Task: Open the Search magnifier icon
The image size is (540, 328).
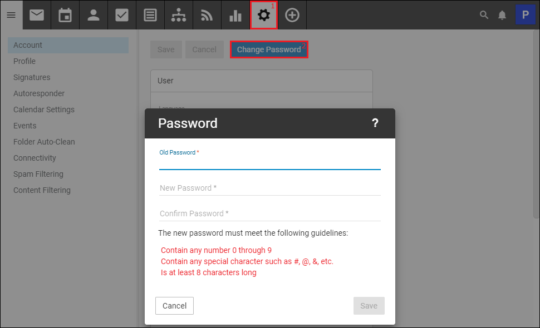Action: (x=484, y=15)
